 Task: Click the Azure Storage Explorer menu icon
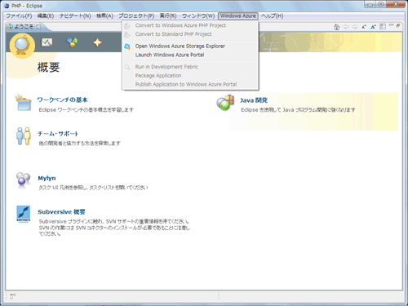click(x=127, y=47)
